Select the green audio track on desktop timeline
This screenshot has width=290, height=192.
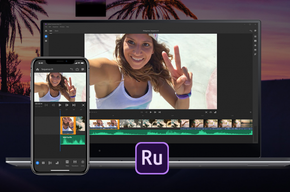171,132
